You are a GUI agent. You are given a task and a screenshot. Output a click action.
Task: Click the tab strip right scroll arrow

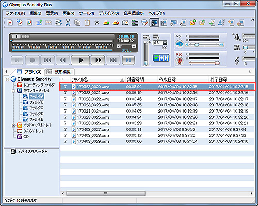tap(250, 71)
